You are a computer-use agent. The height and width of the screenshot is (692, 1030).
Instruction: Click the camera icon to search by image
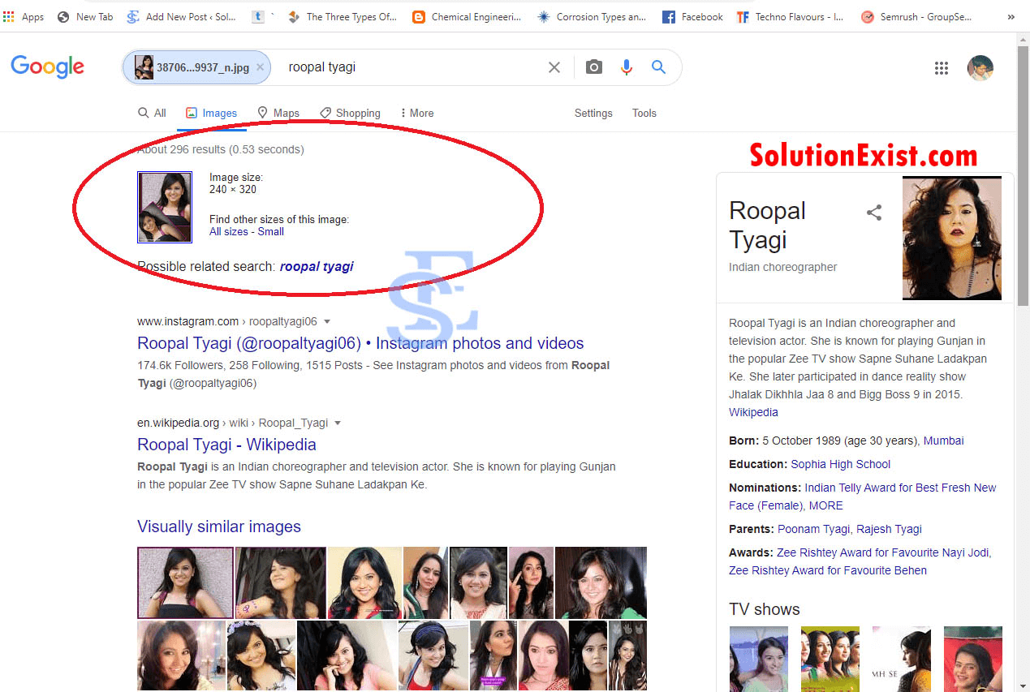[593, 67]
